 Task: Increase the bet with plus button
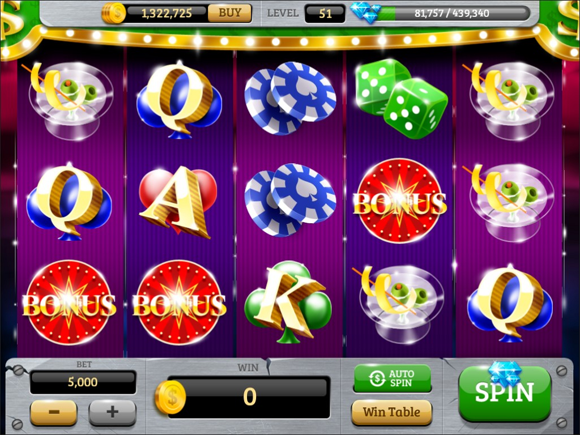click(113, 412)
